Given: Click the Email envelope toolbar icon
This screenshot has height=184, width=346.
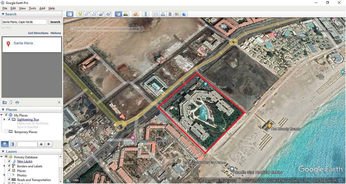Looking at the screenshot, I should point(156,14).
